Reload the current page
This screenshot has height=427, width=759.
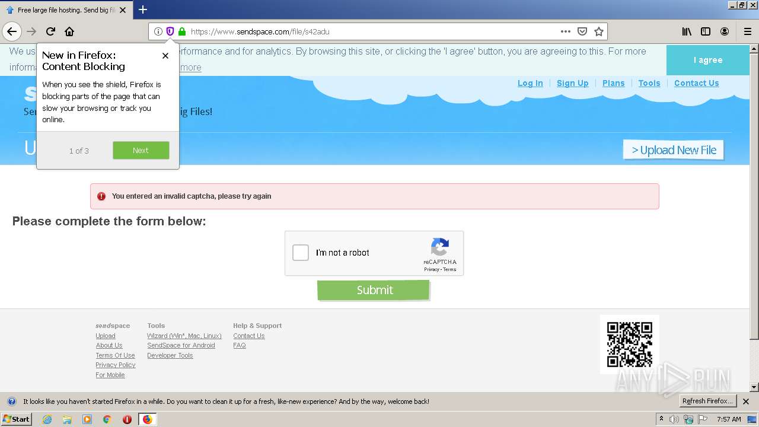point(50,31)
